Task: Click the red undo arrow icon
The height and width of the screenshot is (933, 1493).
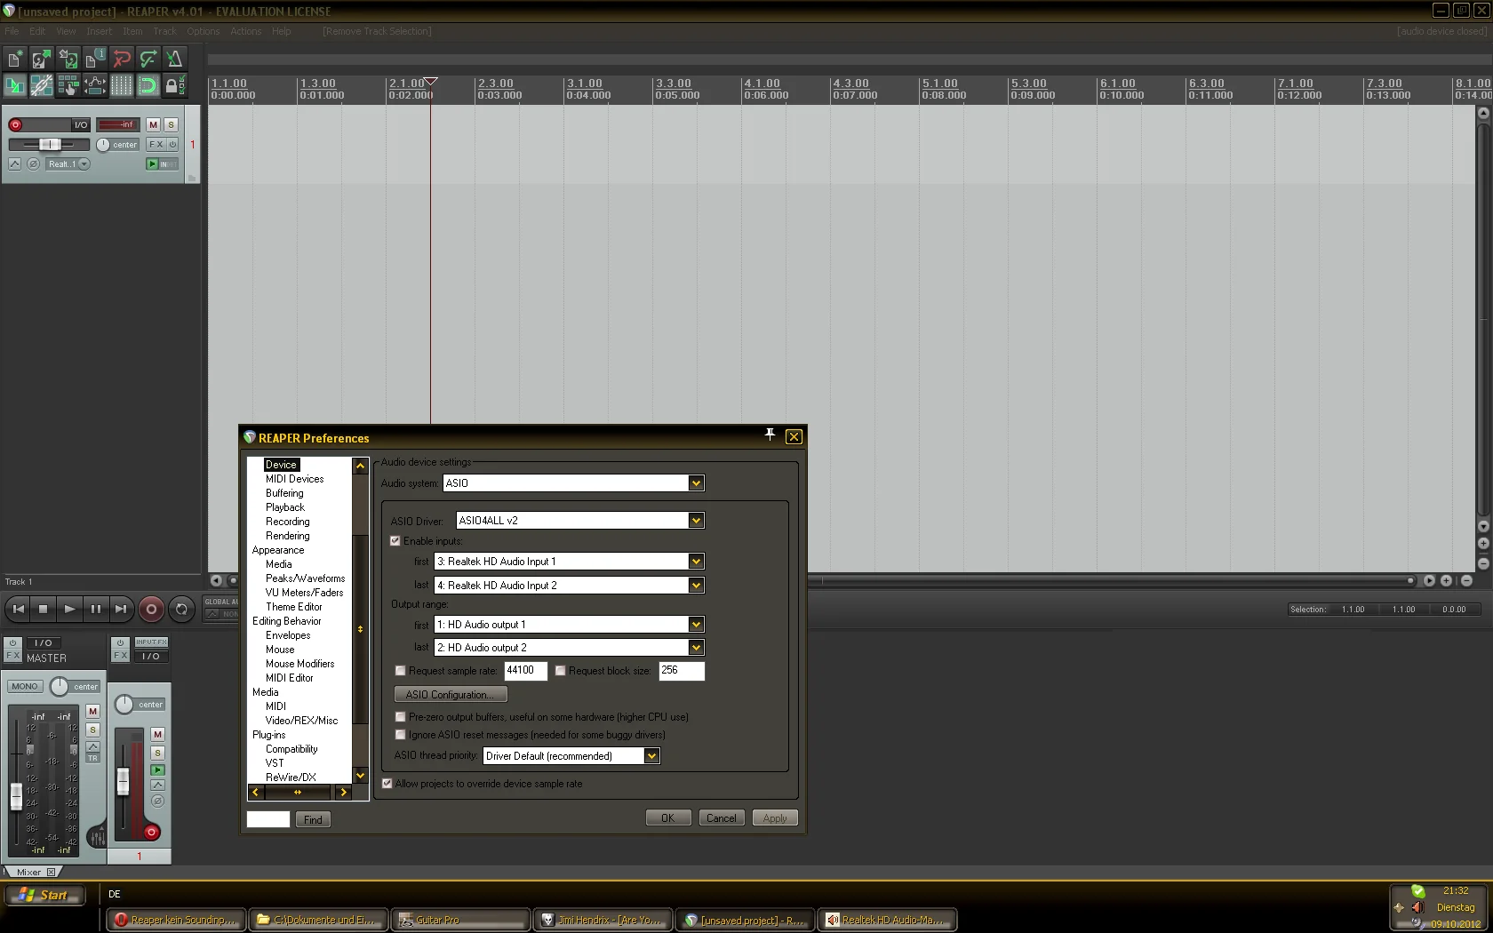Action: pyautogui.click(x=122, y=60)
